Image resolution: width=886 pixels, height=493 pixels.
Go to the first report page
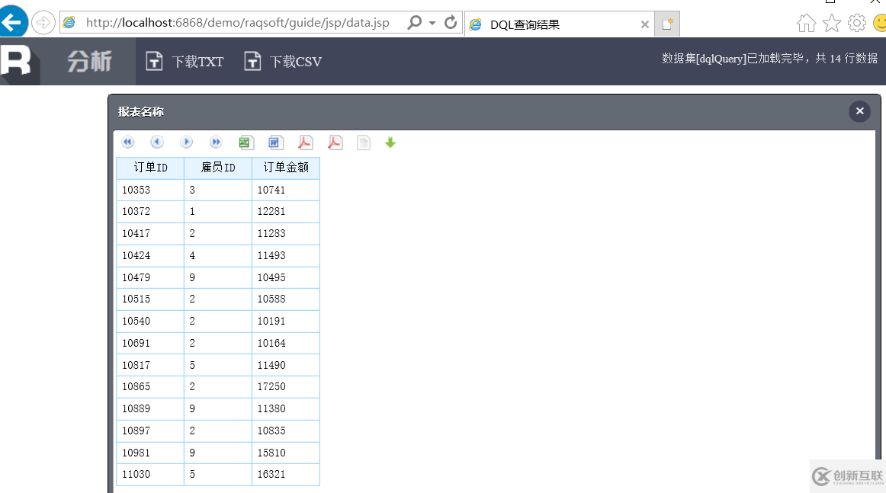click(127, 142)
